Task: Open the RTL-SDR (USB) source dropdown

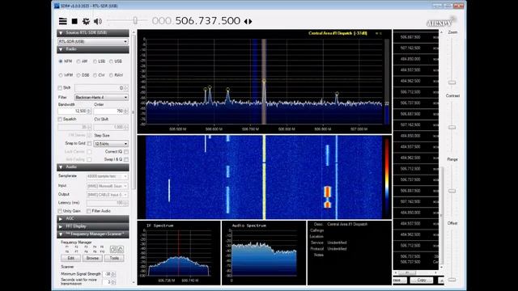Action: [x=93, y=41]
